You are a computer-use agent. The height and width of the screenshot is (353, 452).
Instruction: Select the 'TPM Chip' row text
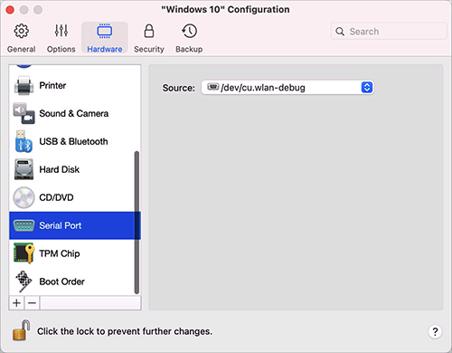pyautogui.click(x=60, y=253)
